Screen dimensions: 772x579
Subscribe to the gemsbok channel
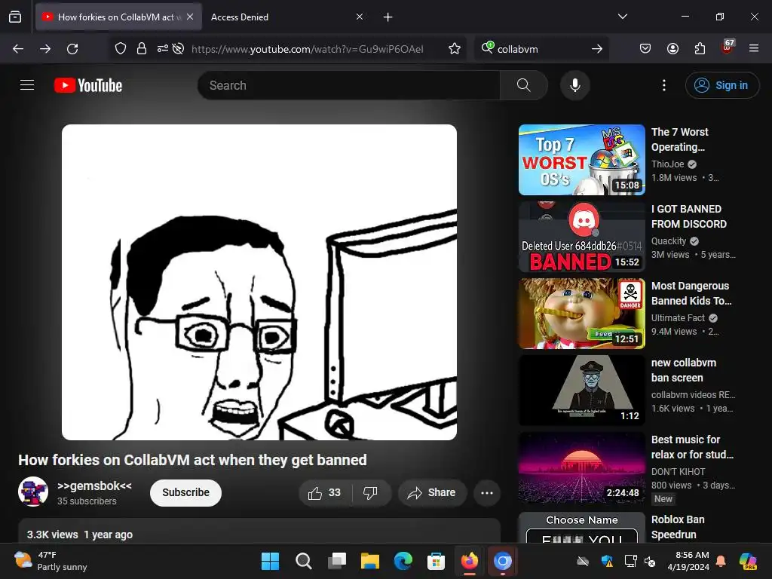tap(185, 493)
